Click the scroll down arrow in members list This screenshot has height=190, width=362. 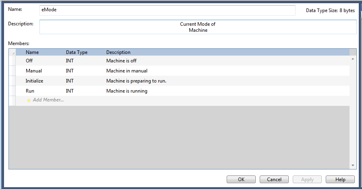tap(353, 165)
